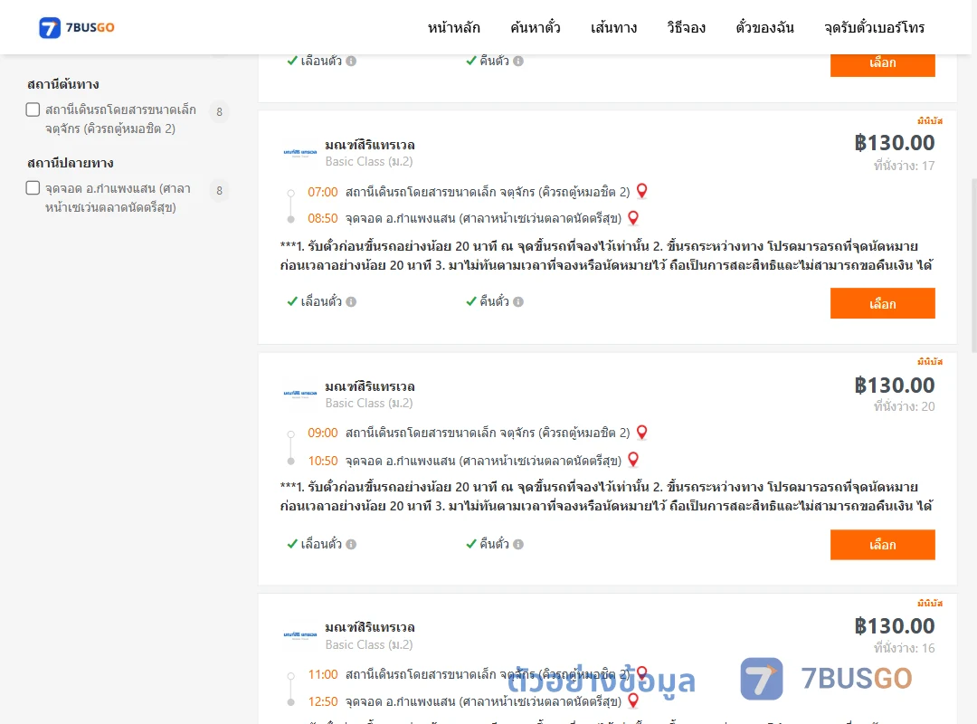Open map pin for 09:00 departure station

click(641, 433)
